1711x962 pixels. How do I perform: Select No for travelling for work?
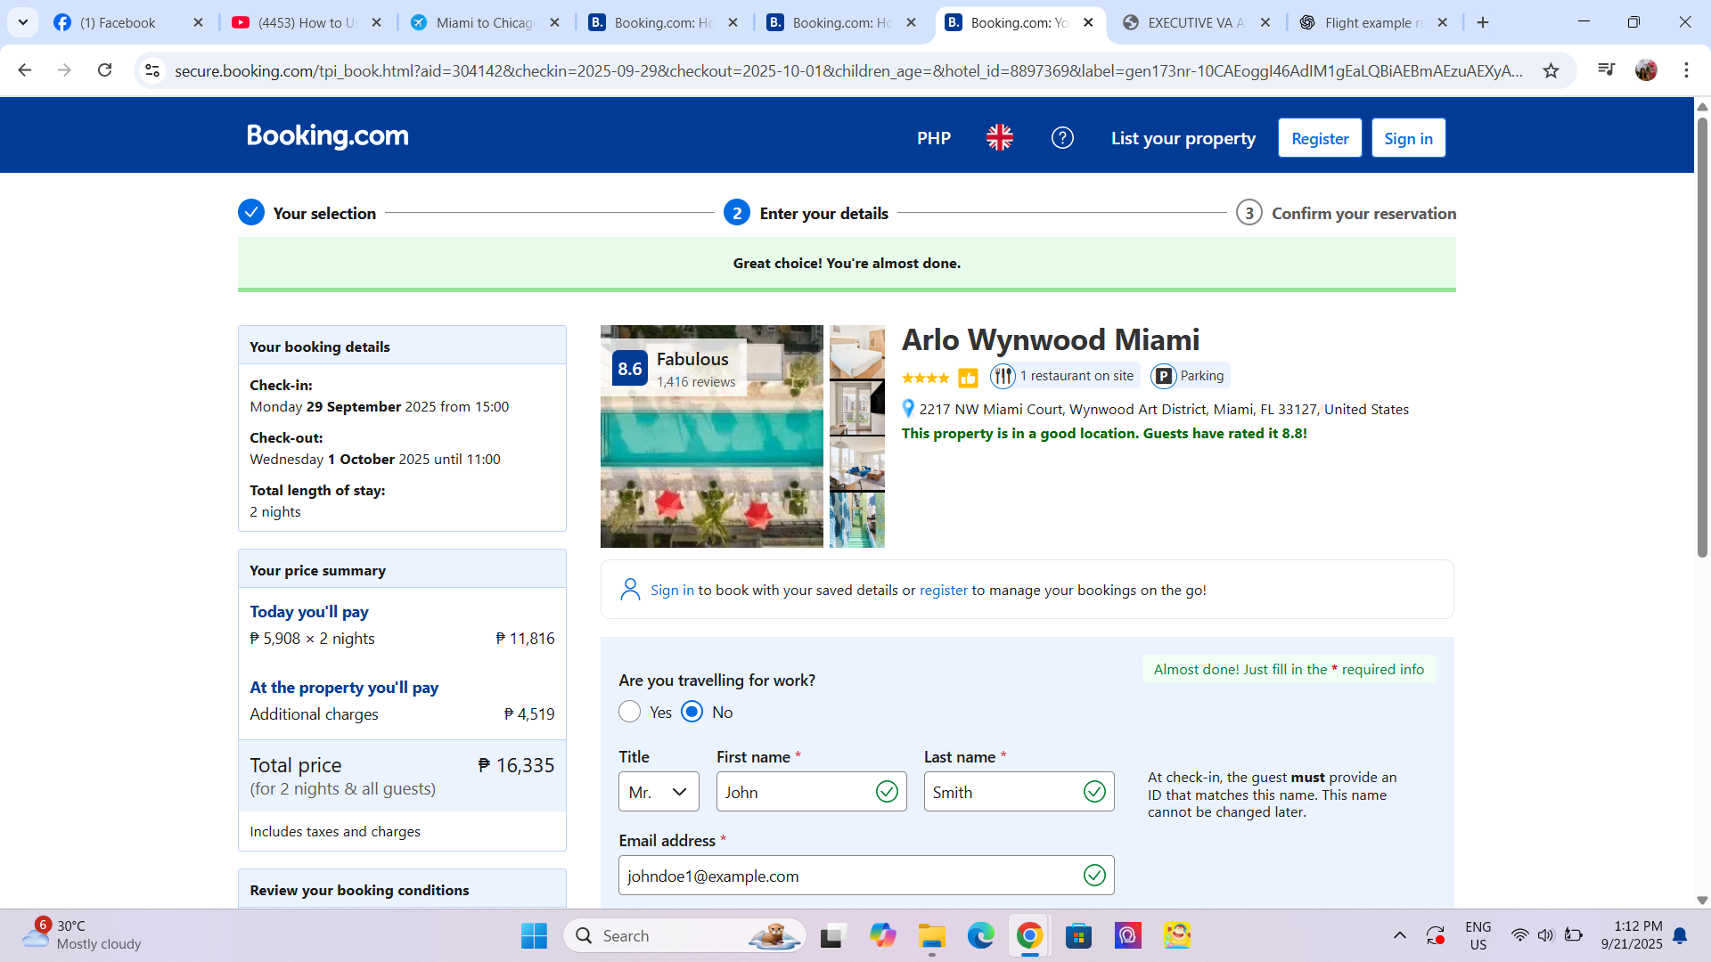[x=692, y=712]
